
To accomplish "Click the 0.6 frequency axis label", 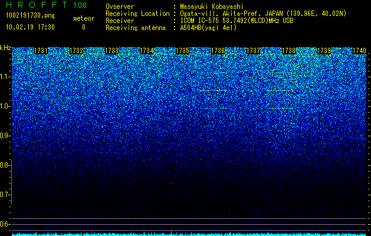I will point(5,224).
